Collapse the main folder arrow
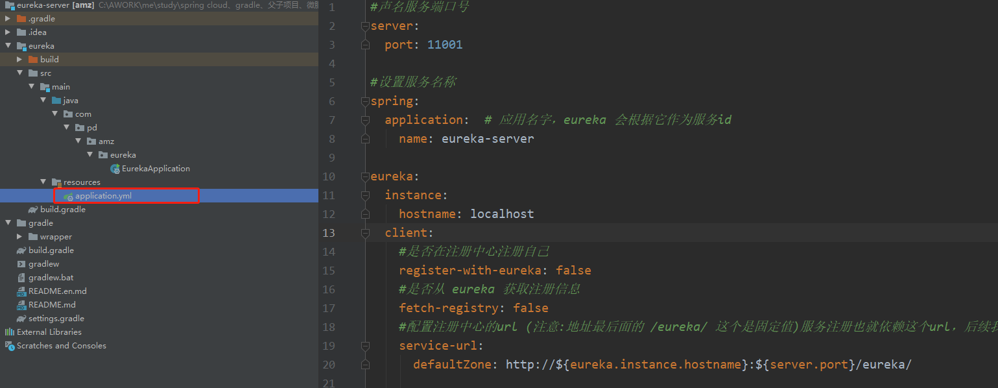The image size is (998, 388). (31, 87)
